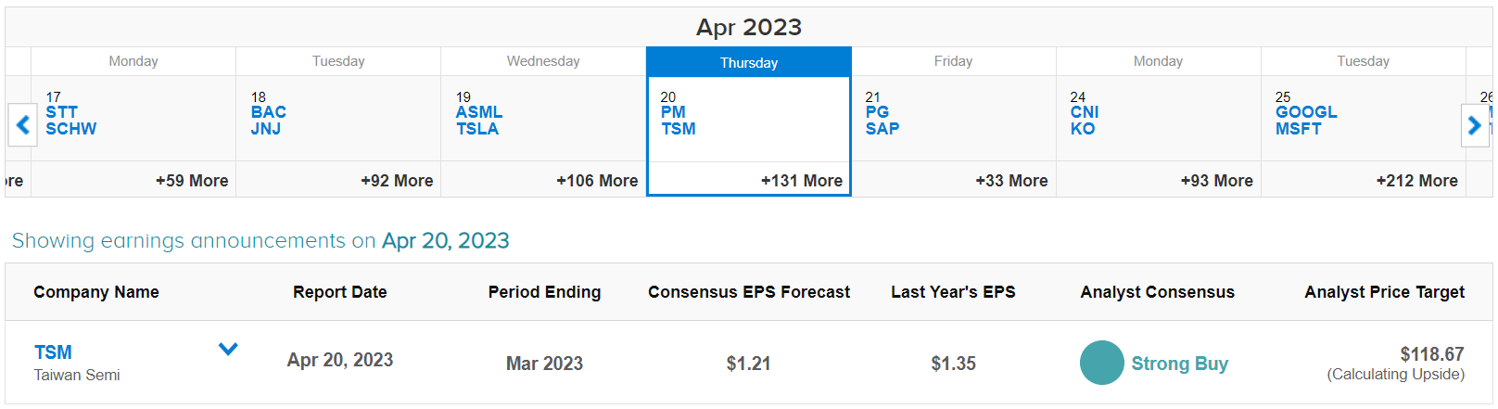
Task: Select Wednesday April 19 calendar day
Action: tap(543, 121)
